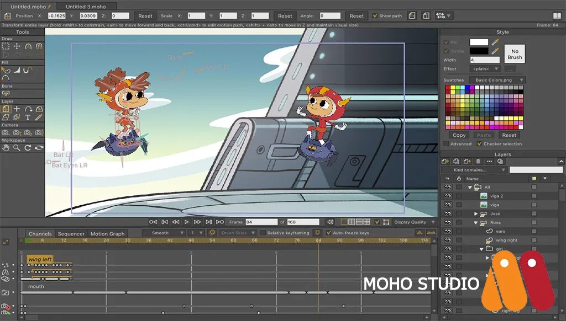The height and width of the screenshot is (321, 566).
Task: Switch to the Motion Graph tab
Action: [x=107, y=233]
